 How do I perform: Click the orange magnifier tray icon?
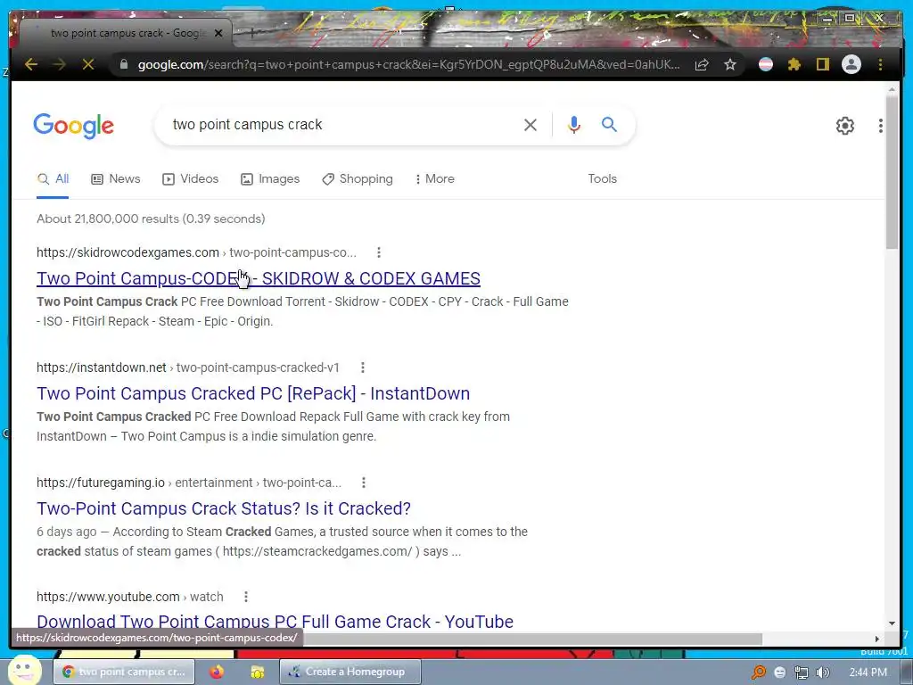758,673
